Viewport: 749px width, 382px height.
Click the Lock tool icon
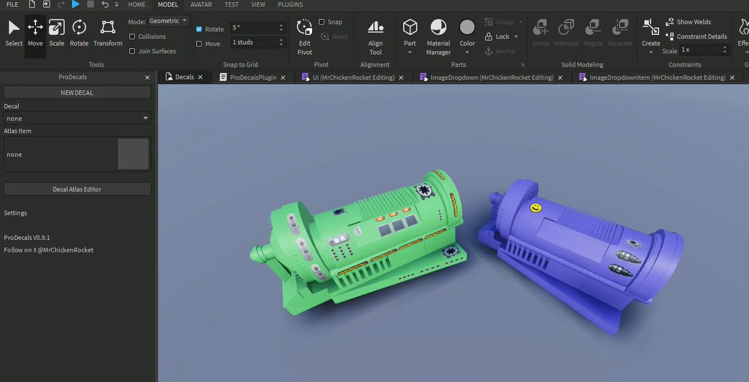(x=489, y=37)
